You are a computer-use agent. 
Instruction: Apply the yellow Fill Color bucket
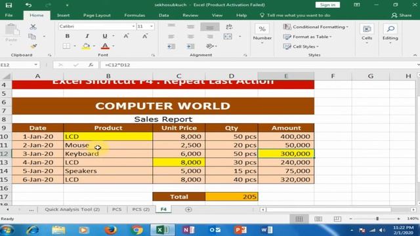click(86, 46)
